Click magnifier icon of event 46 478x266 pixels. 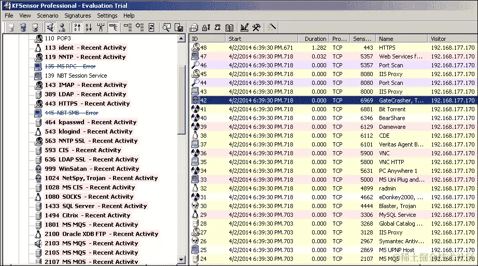point(195,65)
